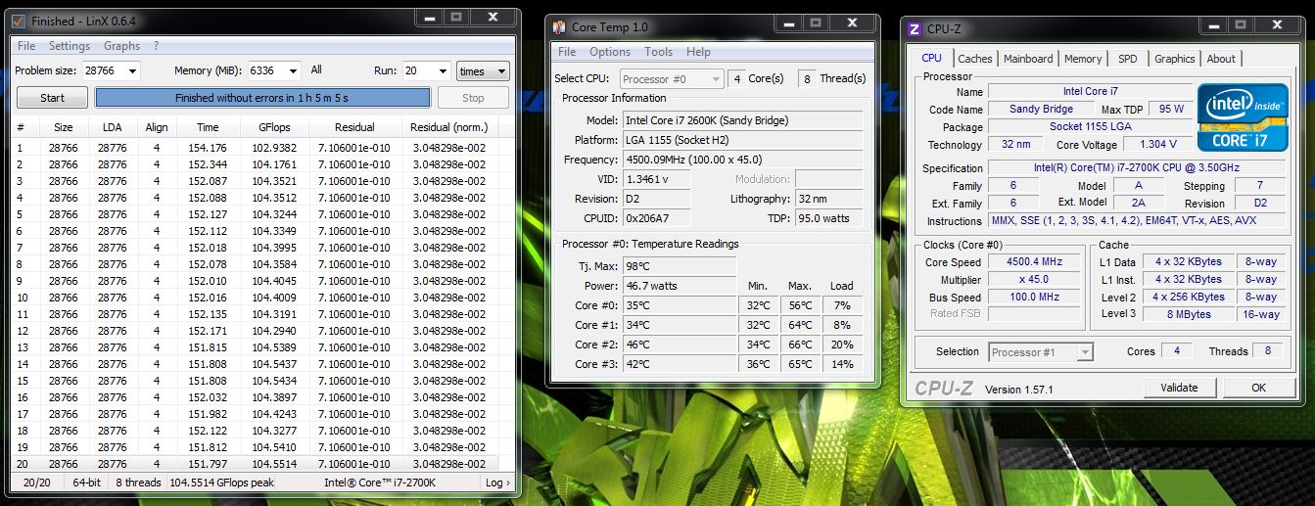
Task: Open the LinX question mark help menu
Action: click(x=156, y=46)
